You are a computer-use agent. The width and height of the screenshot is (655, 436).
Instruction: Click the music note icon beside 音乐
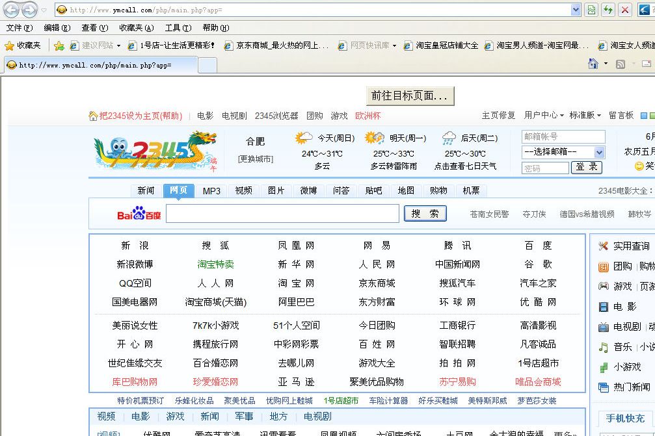(x=604, y=347)
